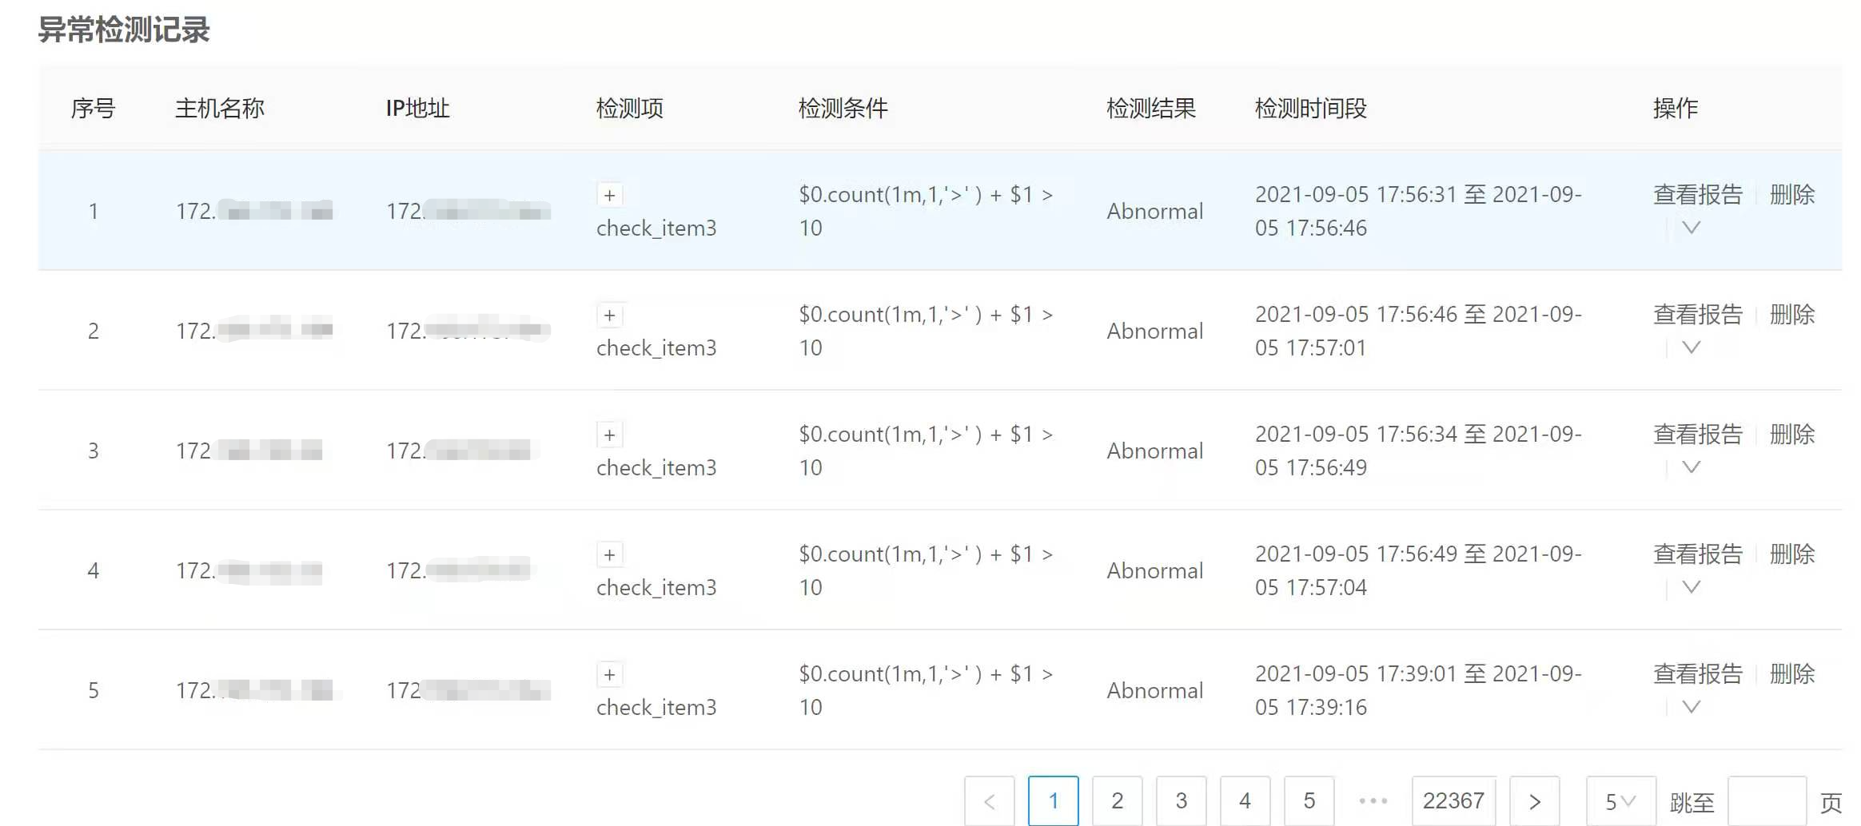This screenshot has width=1861, height=826.
Task: Expand the chevron under 查看报告 in row 1
Action: [x=1690, y=228]
